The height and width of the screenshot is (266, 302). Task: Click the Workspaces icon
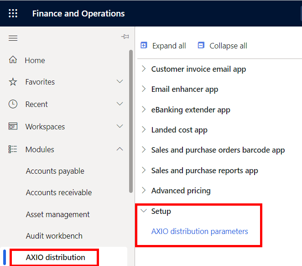[x=13, y=126]
